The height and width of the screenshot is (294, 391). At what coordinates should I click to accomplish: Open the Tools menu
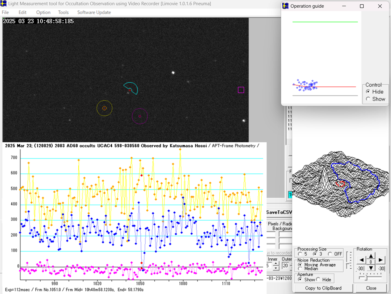coord(63,12)
